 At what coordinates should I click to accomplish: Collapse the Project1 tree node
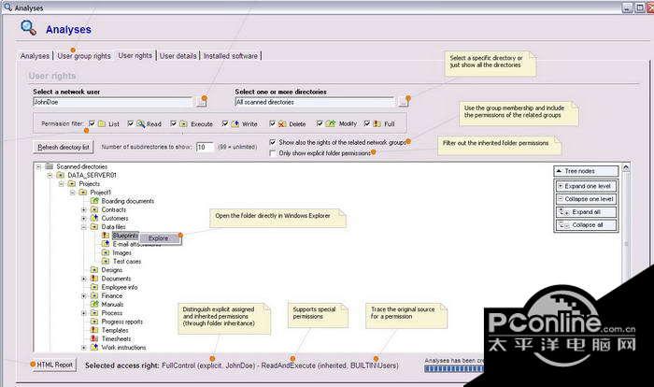click(72, 193)
